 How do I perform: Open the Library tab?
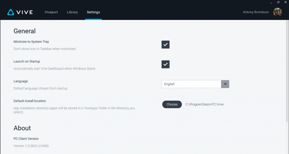(x=72, y=12)
